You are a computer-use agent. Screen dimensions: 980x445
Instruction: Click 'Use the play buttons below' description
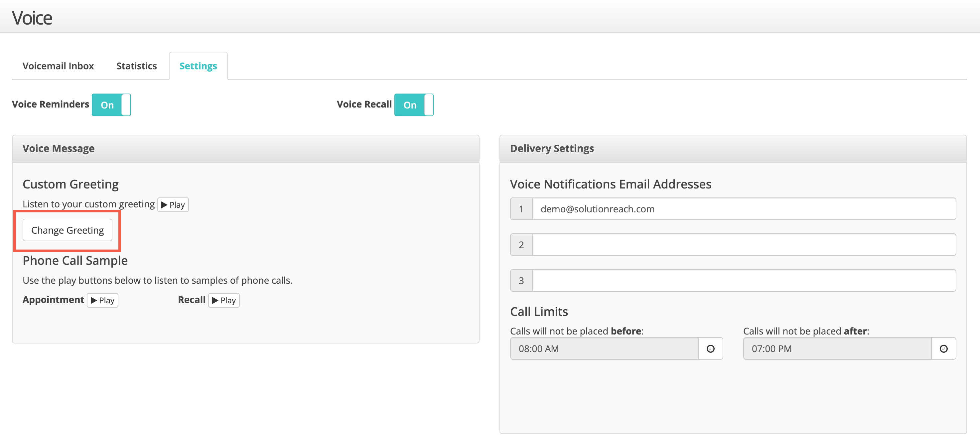click(158, 281)
